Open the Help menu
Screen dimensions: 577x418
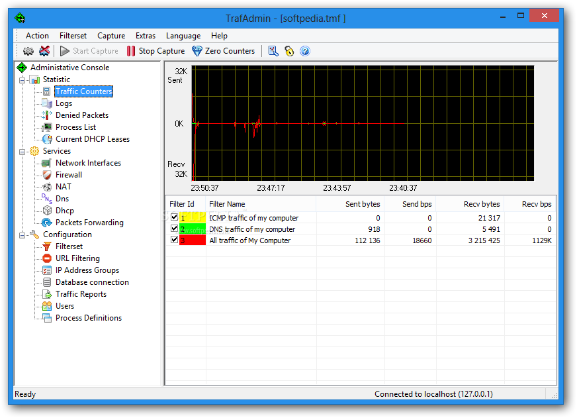219,36
